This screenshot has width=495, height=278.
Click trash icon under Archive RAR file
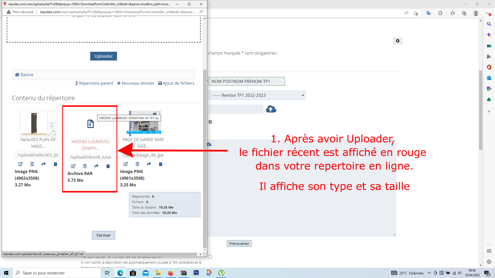click(x=85, y=166)
